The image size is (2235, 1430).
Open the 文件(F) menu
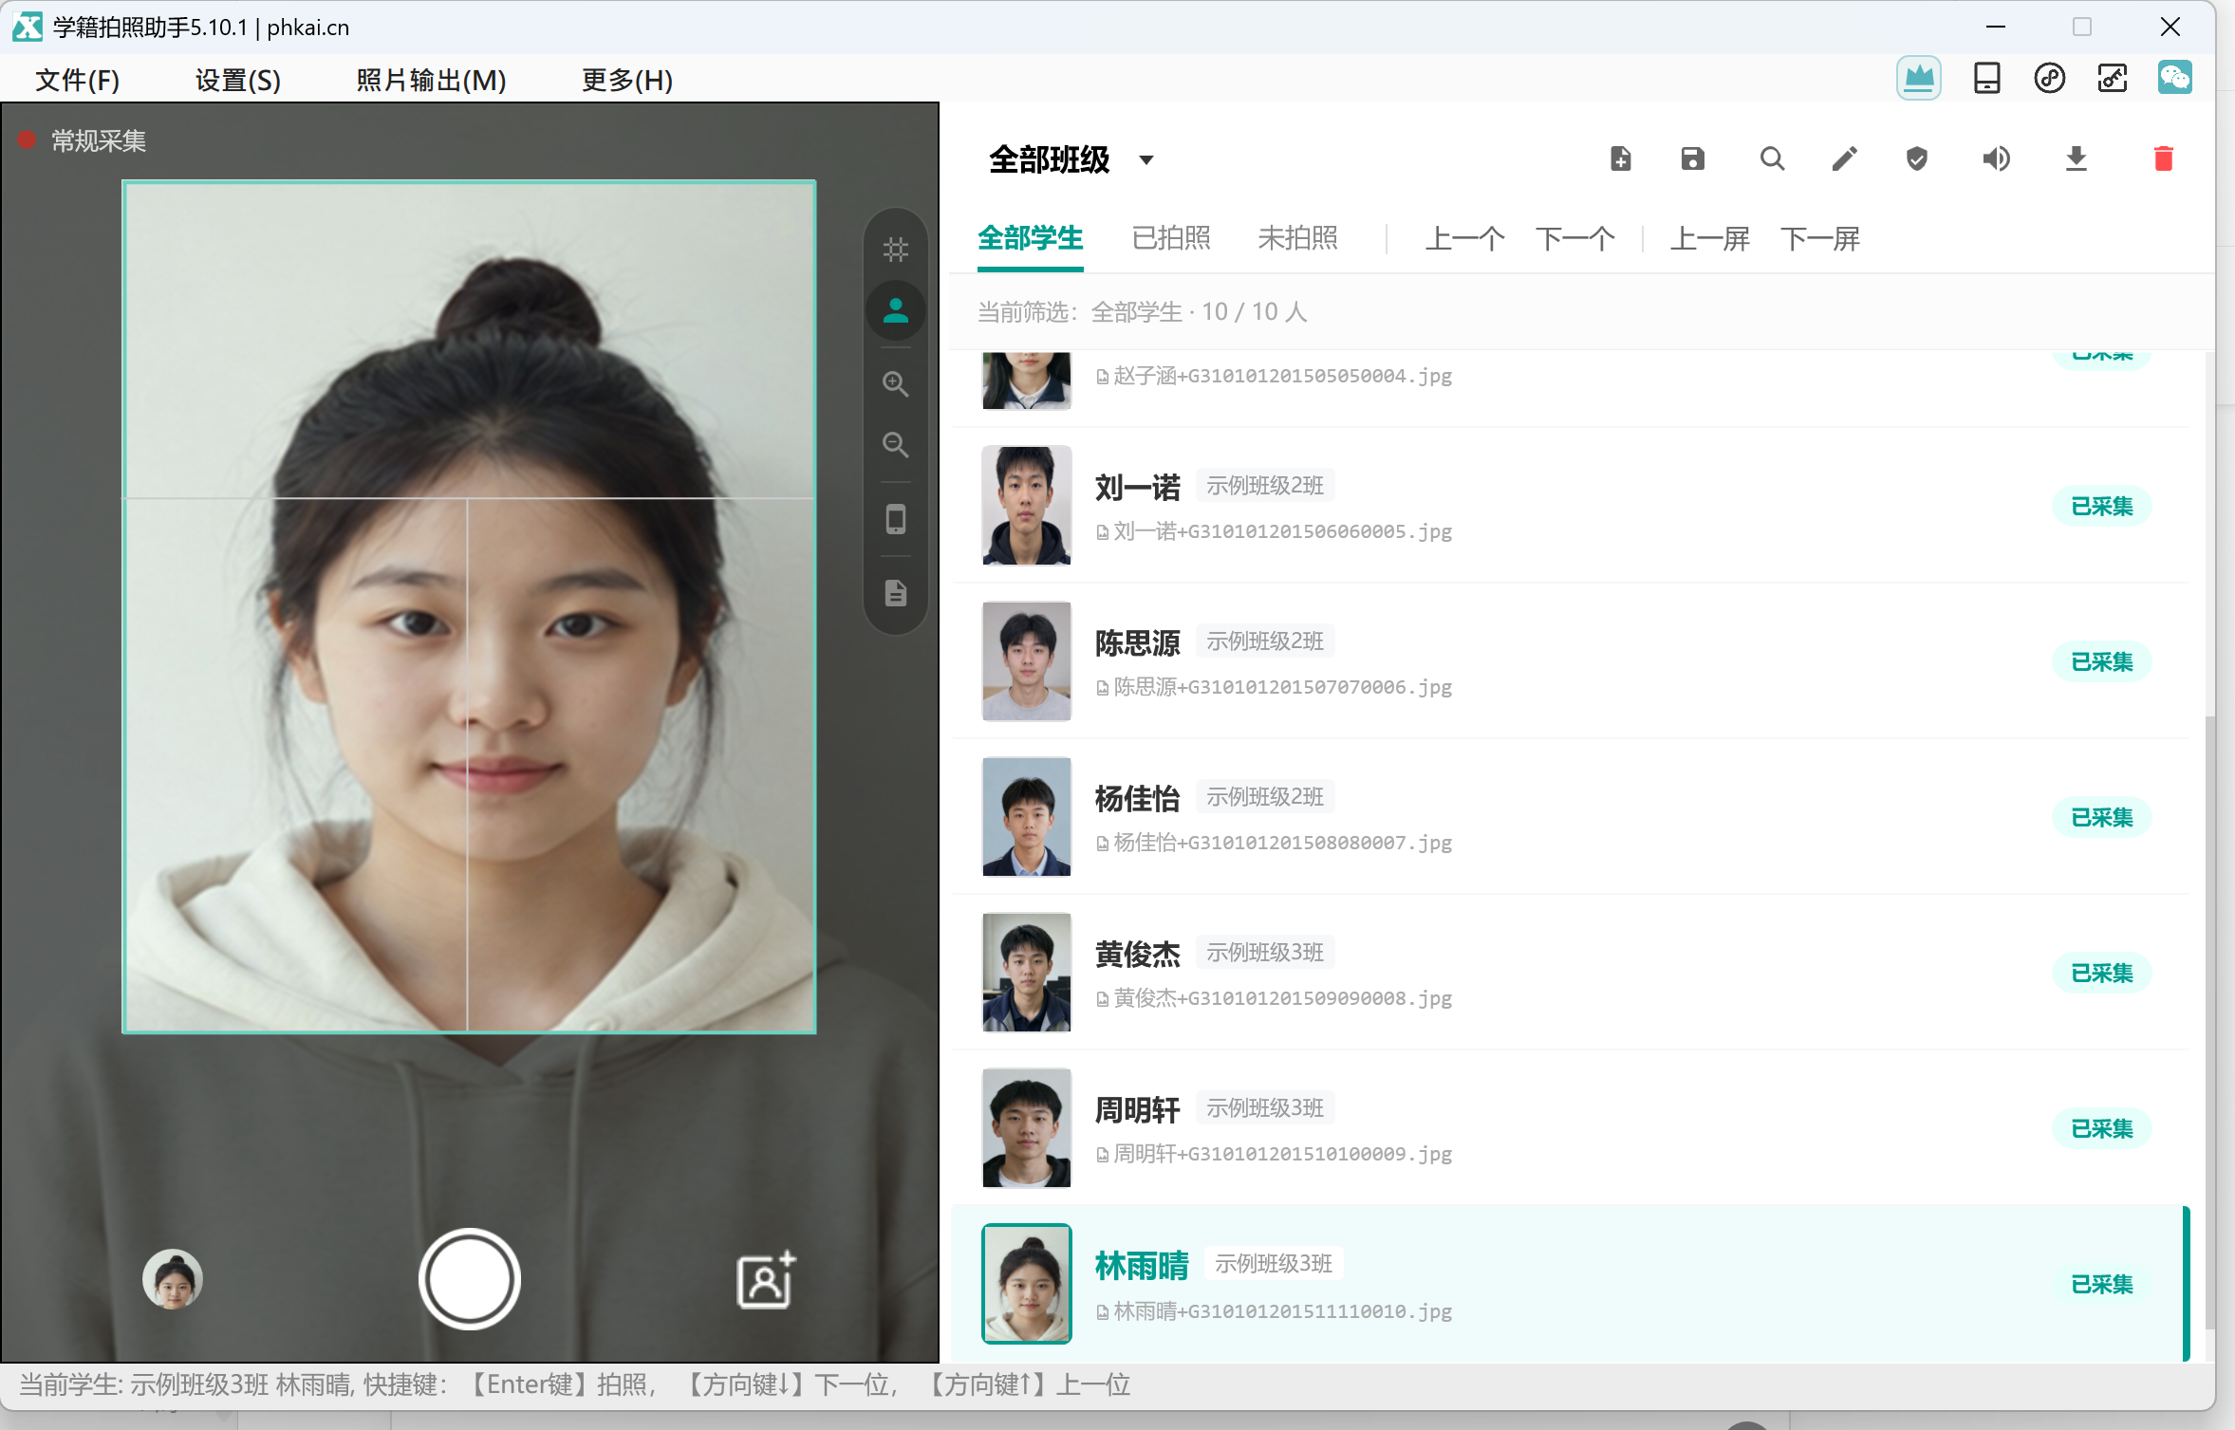click(77, 80)
